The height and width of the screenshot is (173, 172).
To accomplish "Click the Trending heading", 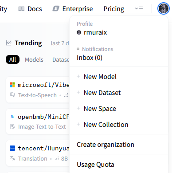I will click(28, 43).
